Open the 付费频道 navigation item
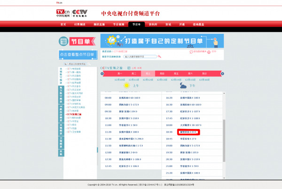Screen dimensions: 282x189 pos(80,24)
